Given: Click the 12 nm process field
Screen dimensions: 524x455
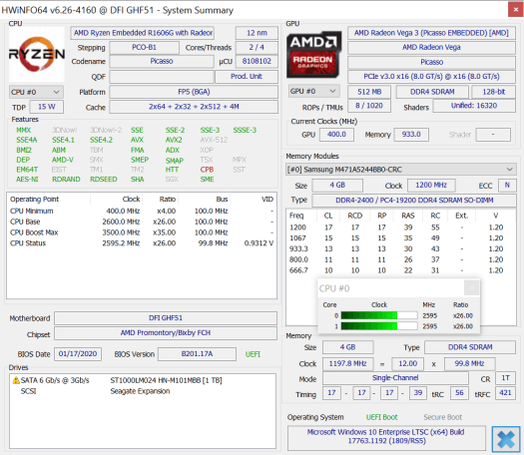Looking at the screenshot, I should pyautogui.click(x=257, y=33).
